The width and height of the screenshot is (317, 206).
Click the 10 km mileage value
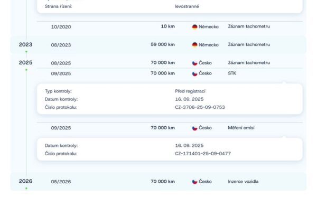(x=168, y=26)
